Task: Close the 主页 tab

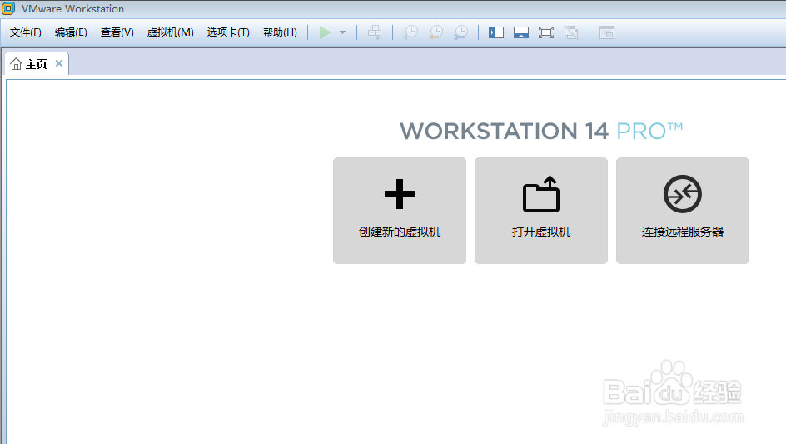Action: click(x=59, y=63)
